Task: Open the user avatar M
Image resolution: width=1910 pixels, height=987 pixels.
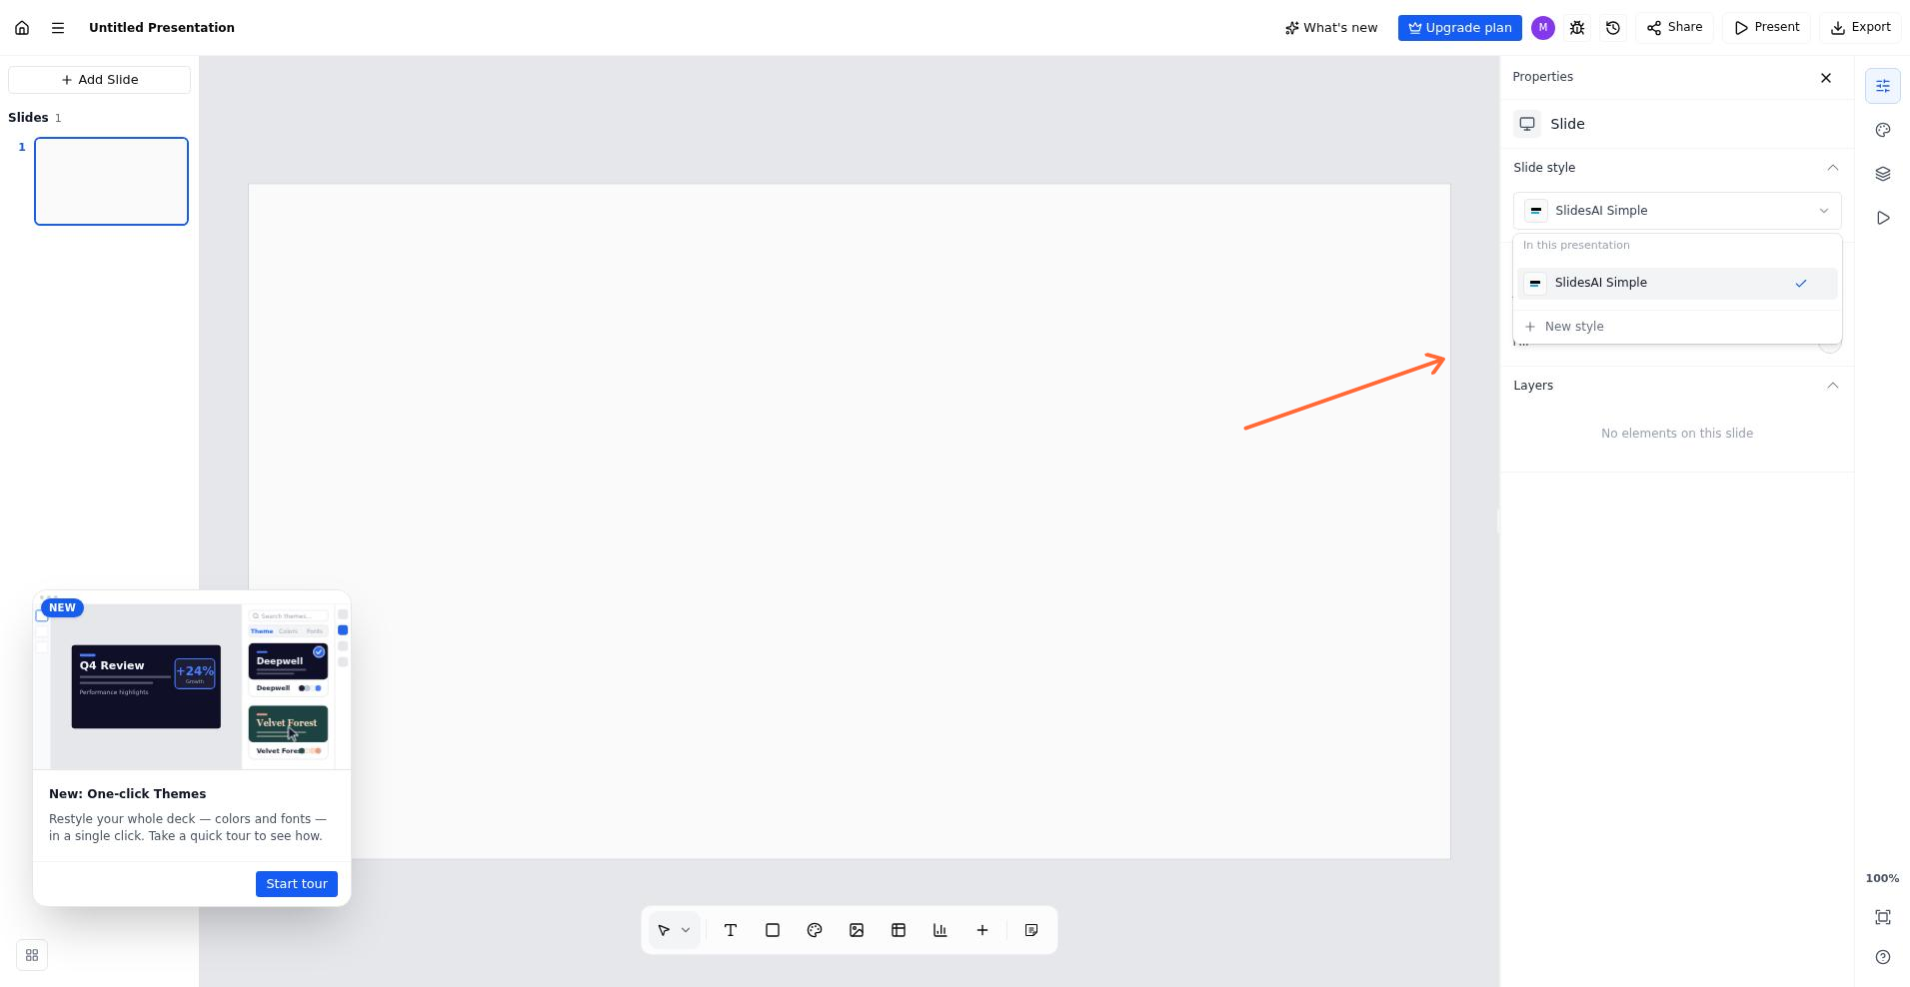Action: [x=1543, y=28]
